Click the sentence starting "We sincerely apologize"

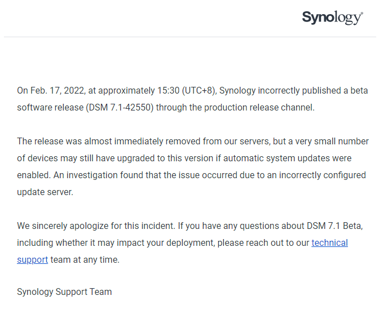pyautogui.click(x=96, y=226)
